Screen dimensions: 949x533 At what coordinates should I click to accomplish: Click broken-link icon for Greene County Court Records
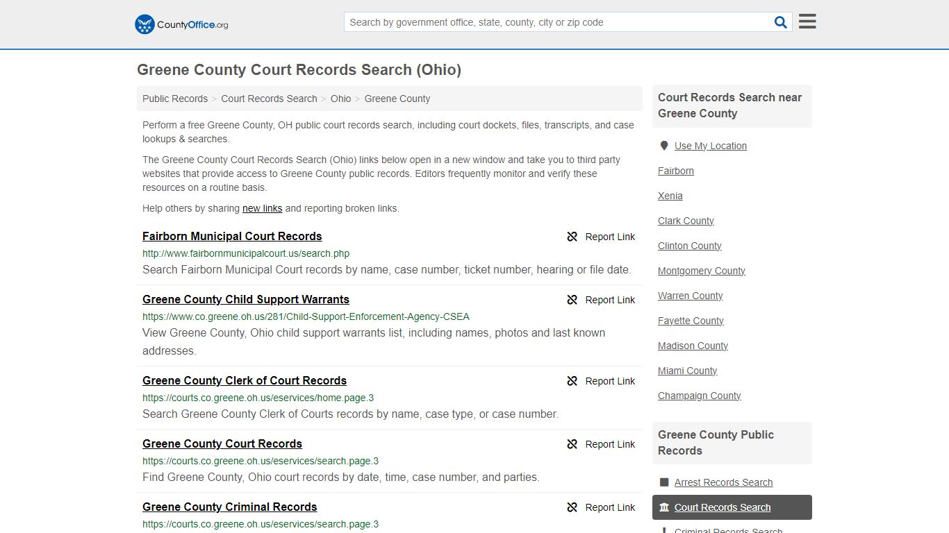(x=572, y=444)
